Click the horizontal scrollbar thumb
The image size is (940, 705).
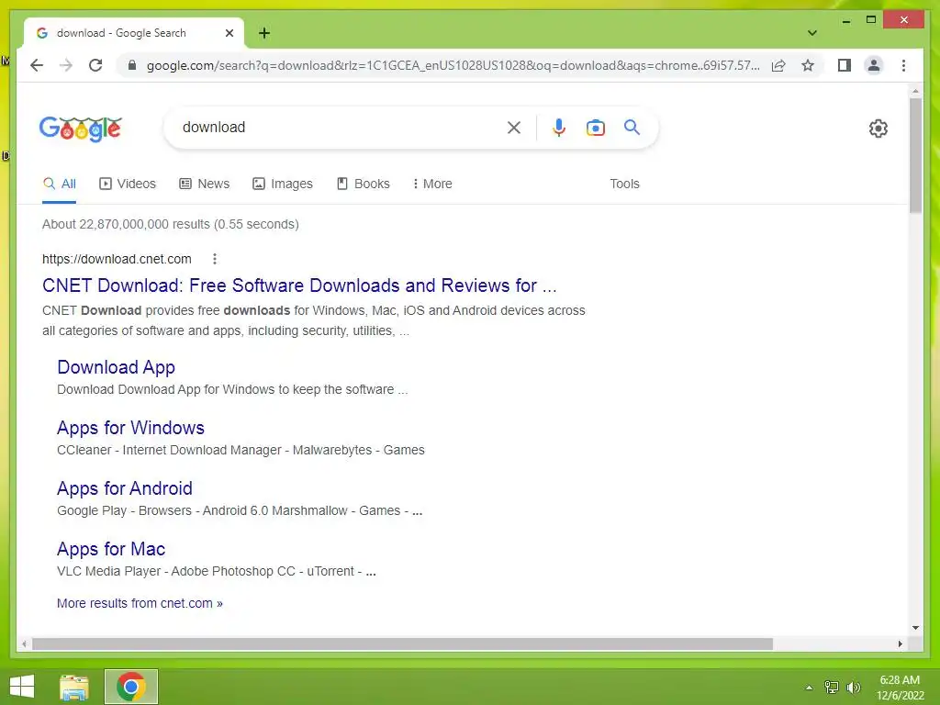(x=402, y=643)
